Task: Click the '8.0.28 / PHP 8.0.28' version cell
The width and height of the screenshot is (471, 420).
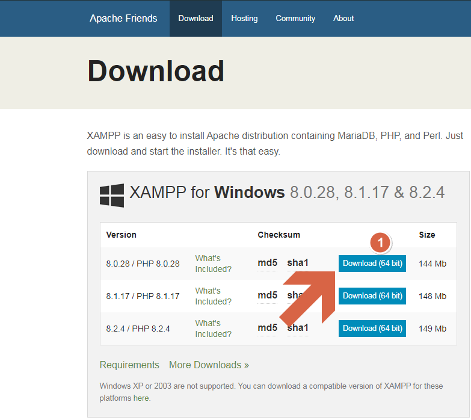Action: point(143,264)
